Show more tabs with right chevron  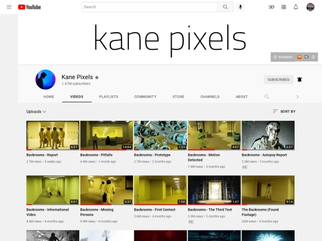pyautogui.click(x=298, y=96)
